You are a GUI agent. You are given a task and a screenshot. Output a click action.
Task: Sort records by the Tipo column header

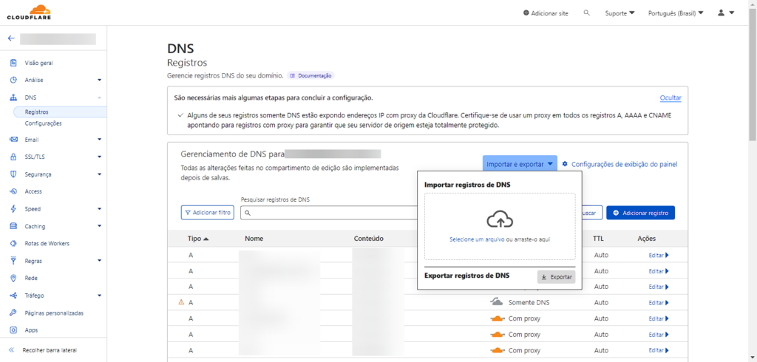(x=198, y=239)
